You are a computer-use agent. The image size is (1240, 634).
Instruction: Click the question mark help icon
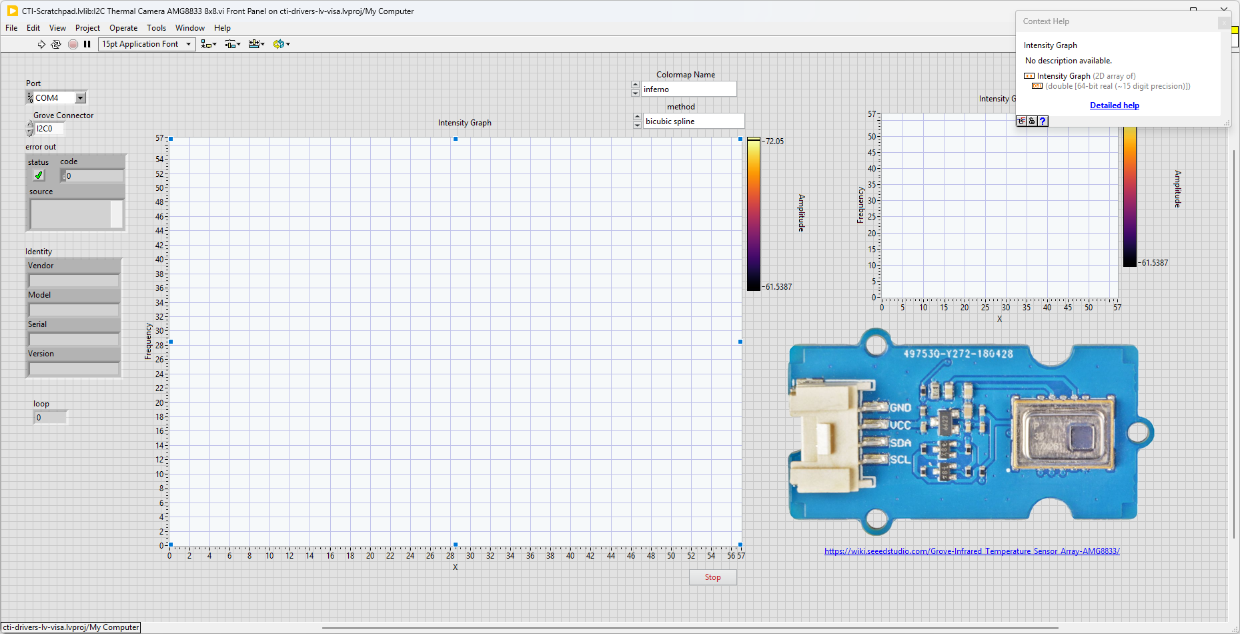point(1043,121)
